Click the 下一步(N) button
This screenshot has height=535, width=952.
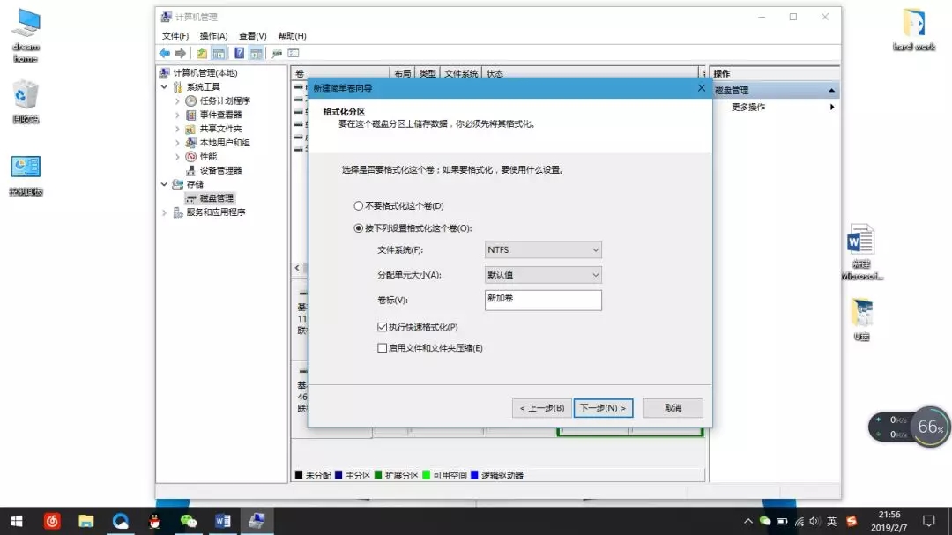click(x=603, y=408)
